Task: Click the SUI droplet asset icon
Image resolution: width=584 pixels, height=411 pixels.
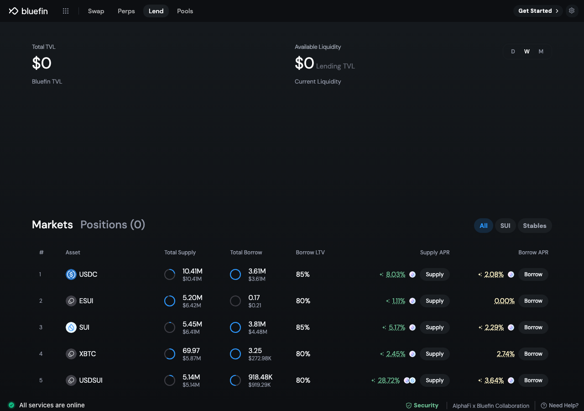Action: click(71, 327)
